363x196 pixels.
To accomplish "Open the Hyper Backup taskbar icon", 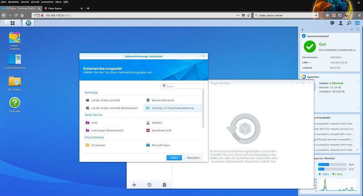I will (x=28, y=23).
